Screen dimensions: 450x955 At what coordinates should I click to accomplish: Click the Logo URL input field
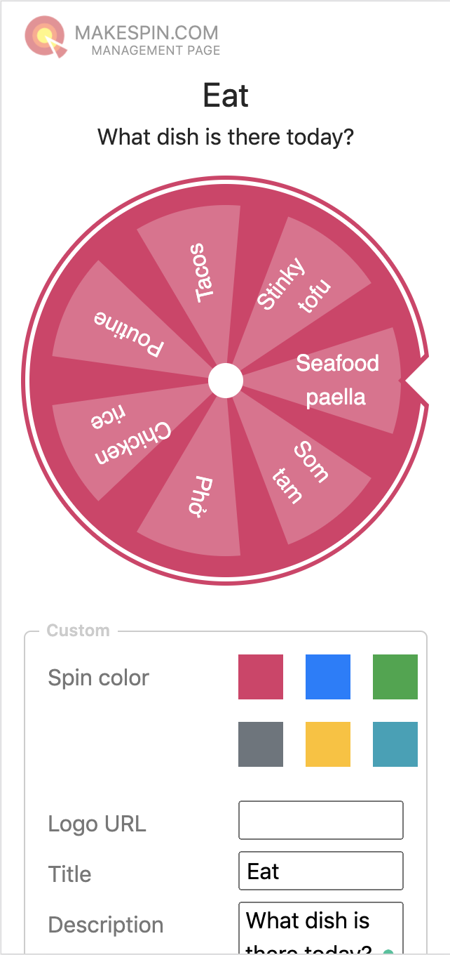[x=320, y=819]
